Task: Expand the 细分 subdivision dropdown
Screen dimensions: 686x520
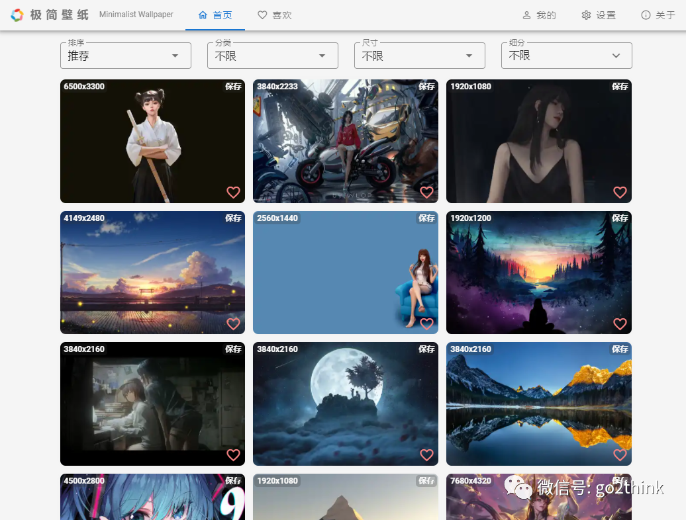Action: tap(567, 56)
